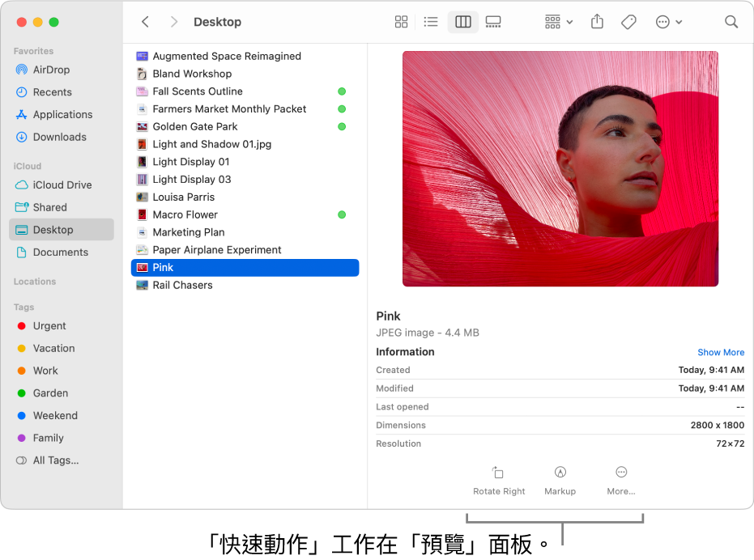
Task: Click More… quick action
Action: tap(621, 481)
